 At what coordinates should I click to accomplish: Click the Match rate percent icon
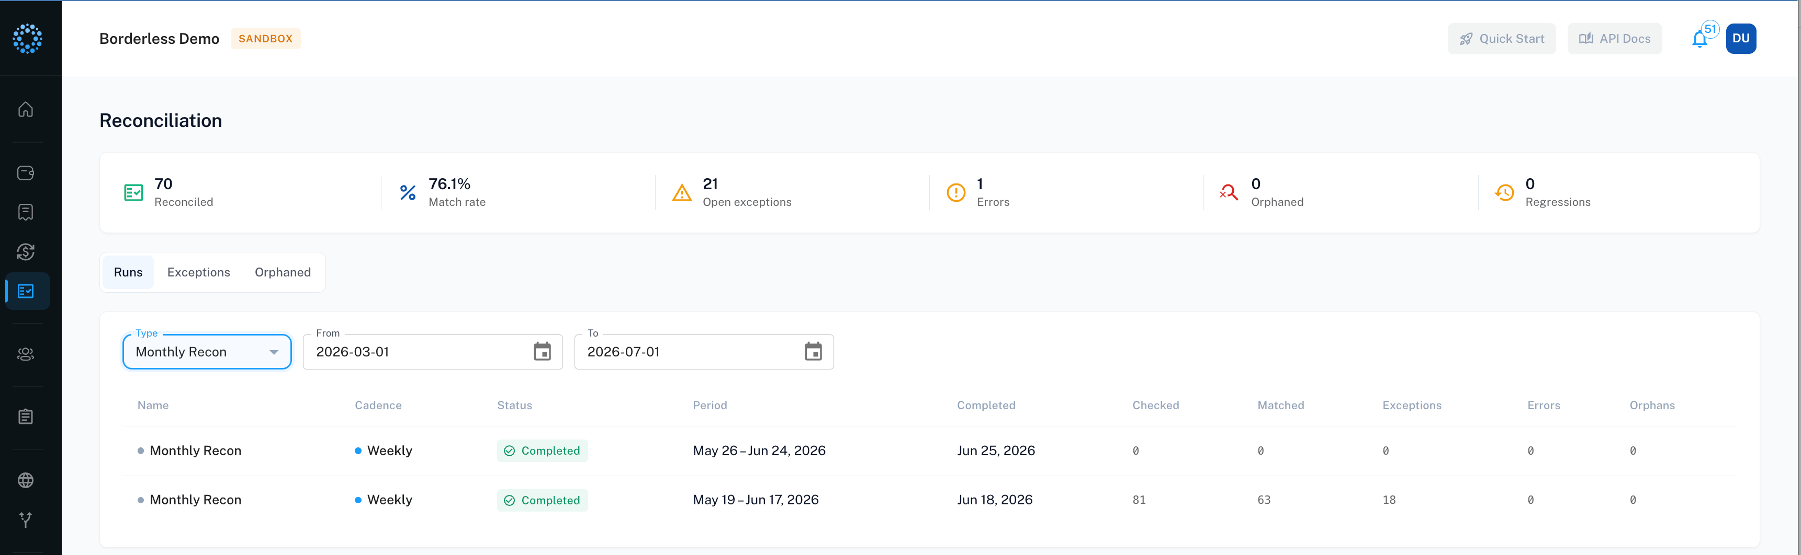click(x=408, y=193)
